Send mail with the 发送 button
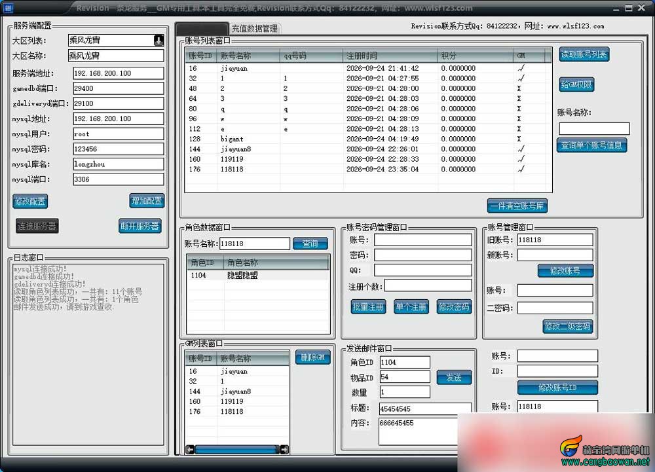The height and width of the screenshot is (472, 655). tap(454, 377)
